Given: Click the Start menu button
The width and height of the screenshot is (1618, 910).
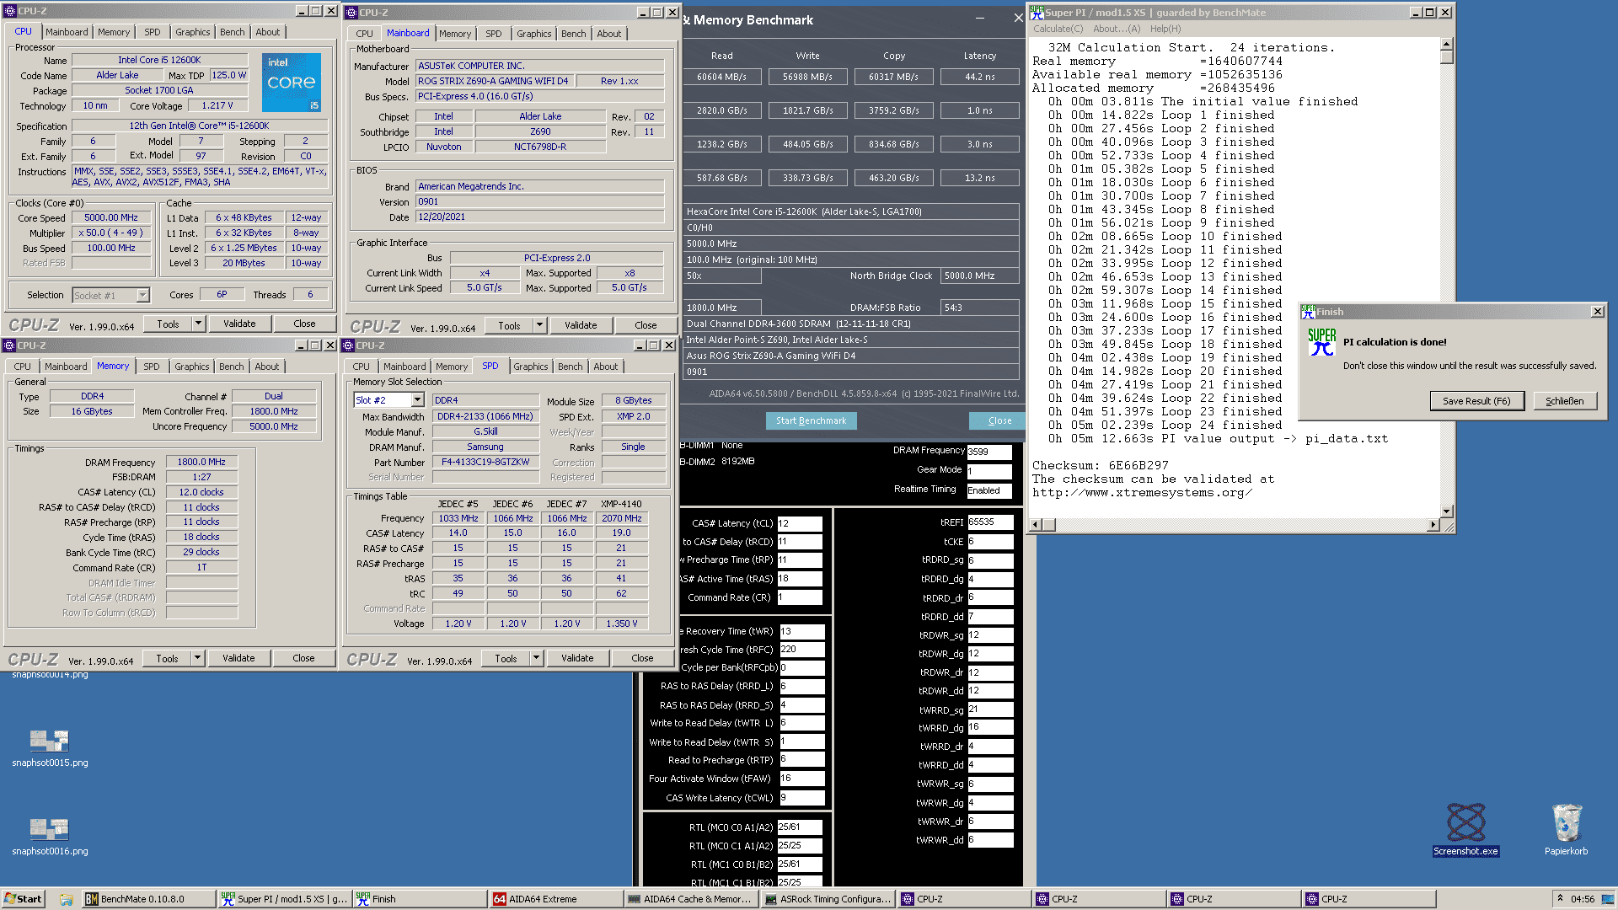Looking at the screenshot, I should pyautogui.click(x=23, y=899).
